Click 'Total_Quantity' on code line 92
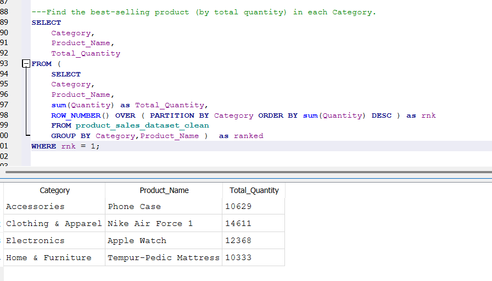The image size is (492, 281). point(86,53)
